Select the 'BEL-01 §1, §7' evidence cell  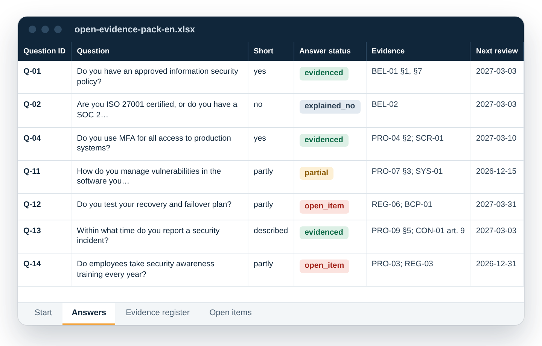tap(418, 77)
